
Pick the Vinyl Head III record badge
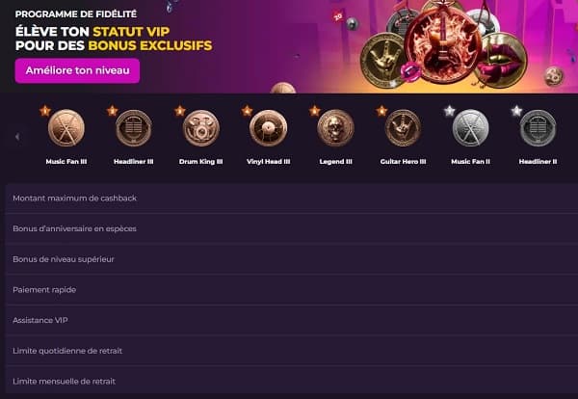[x=269, y=128]
